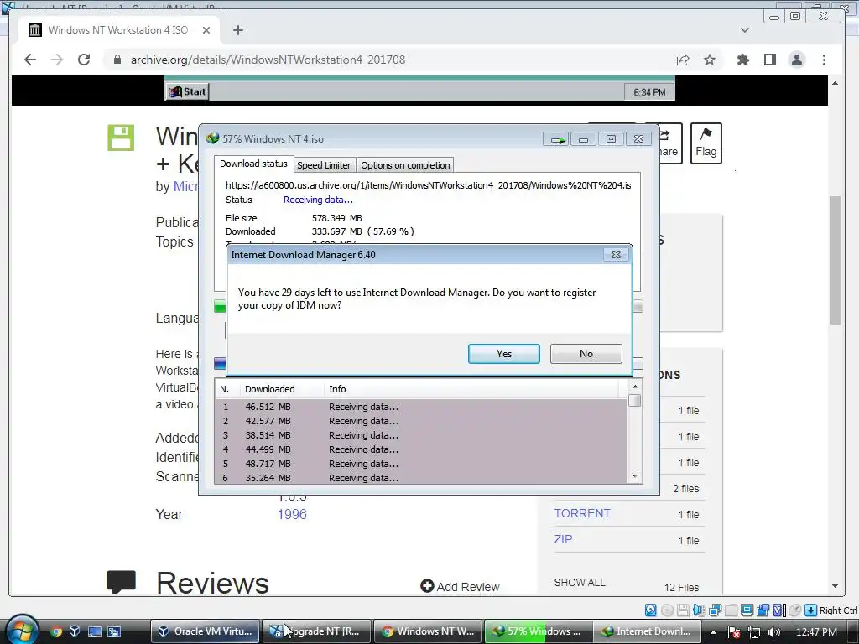Click the blue Receiving data status text

(318, 200)
